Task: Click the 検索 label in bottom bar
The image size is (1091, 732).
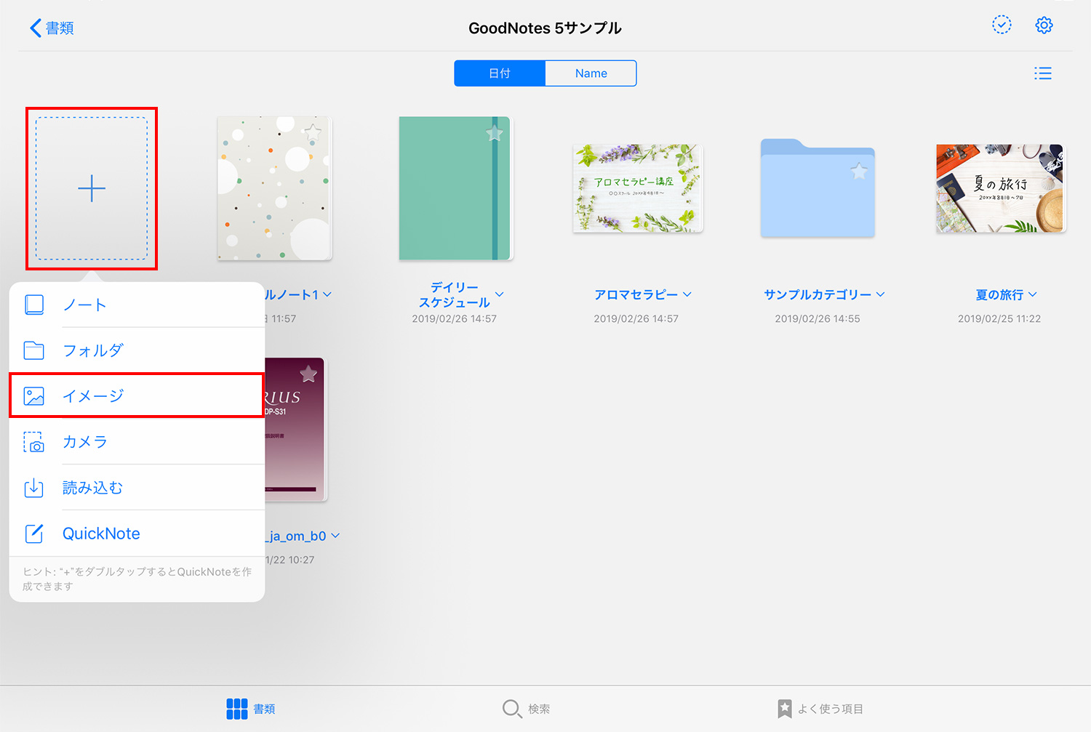Action: coord(539,709)
